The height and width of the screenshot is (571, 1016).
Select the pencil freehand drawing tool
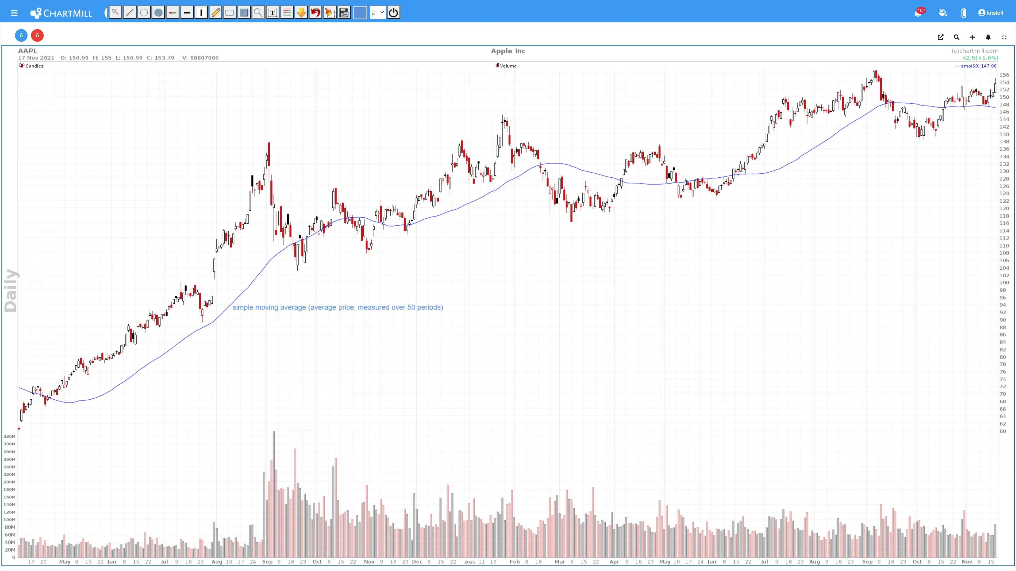click(x=215, y=13)
